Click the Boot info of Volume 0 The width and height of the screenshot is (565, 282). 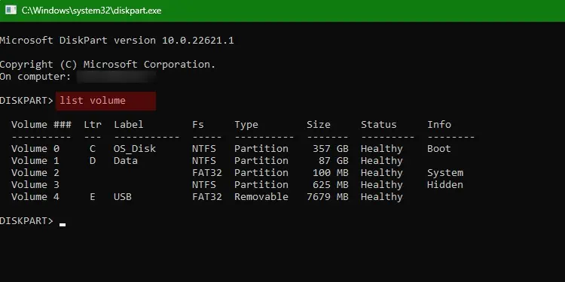point(439,149)
